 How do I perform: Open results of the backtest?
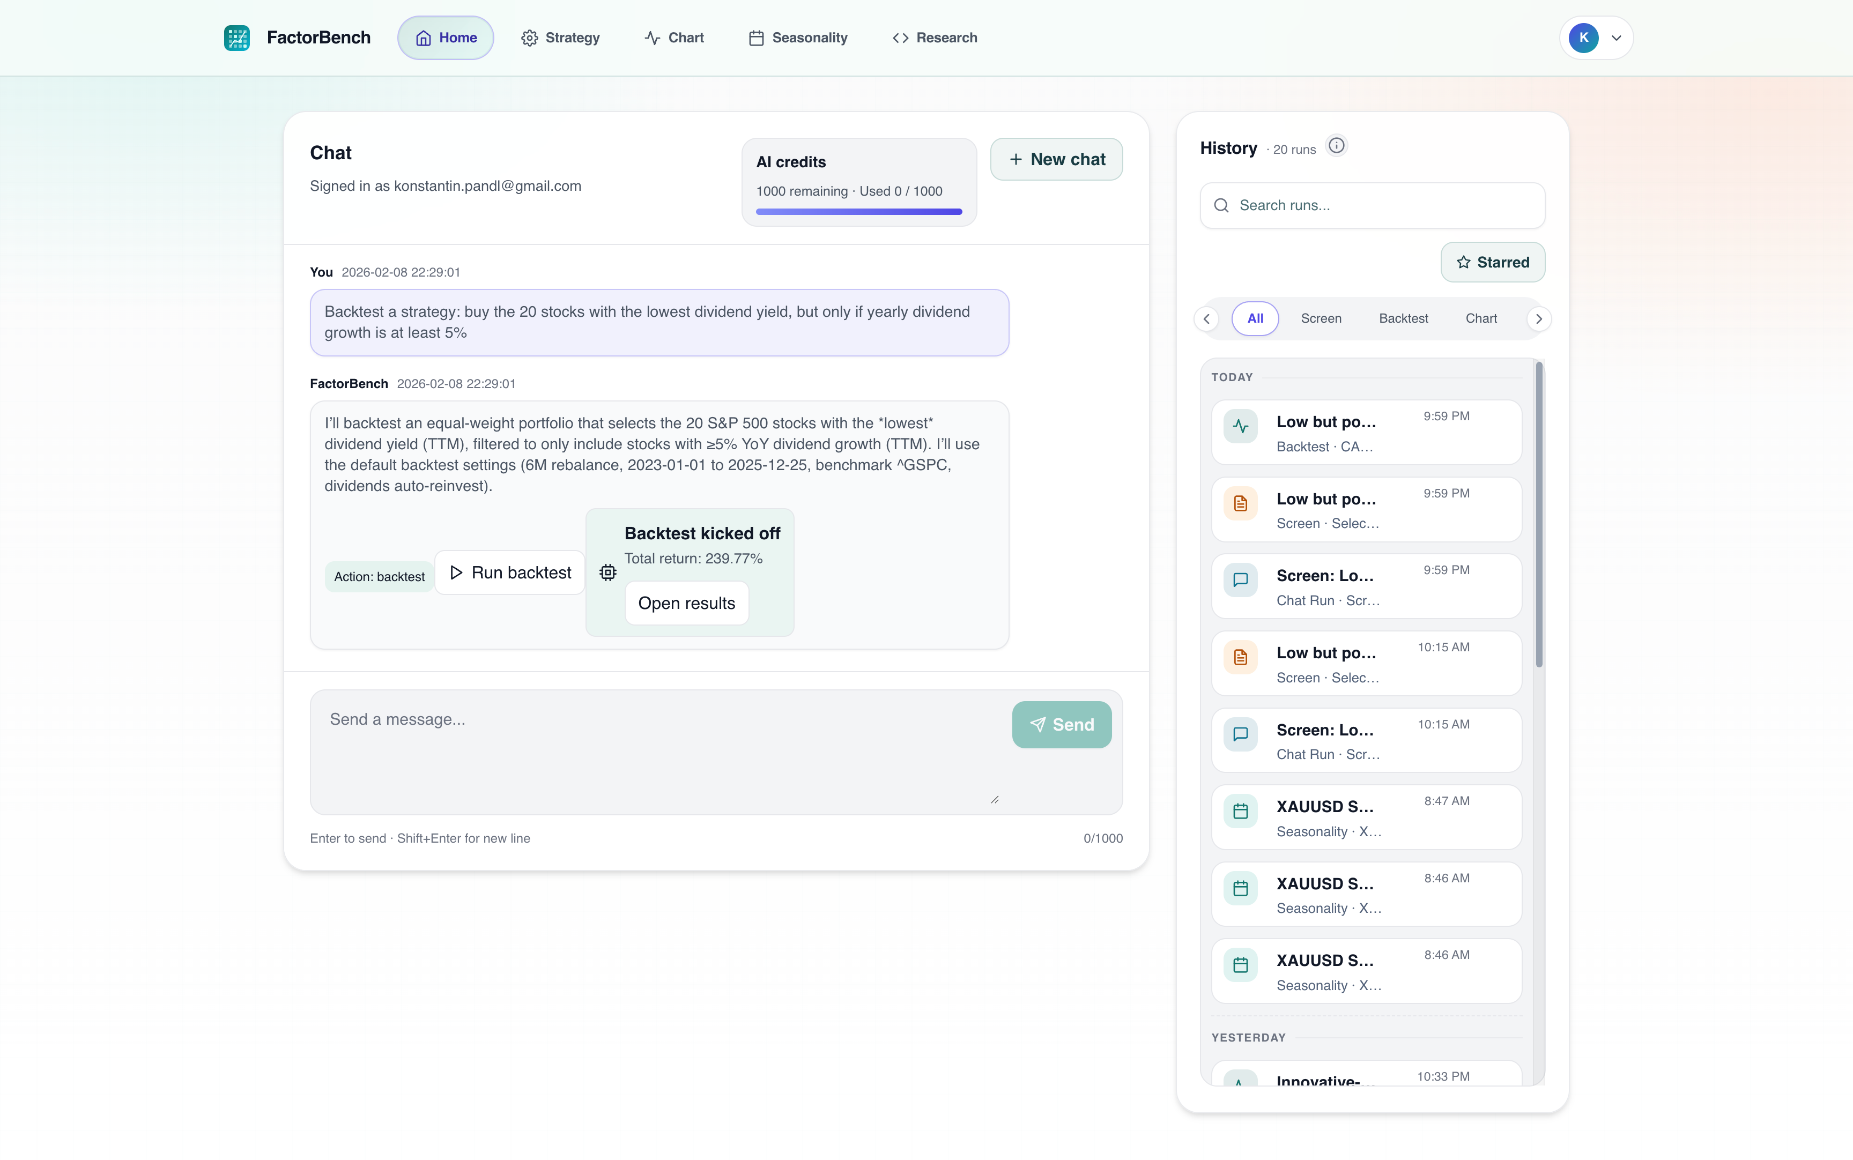(687, 603)
